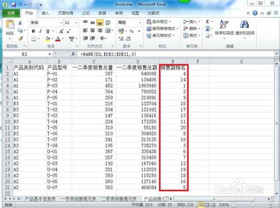The width and height of the screenshot is (280, 208).
Task: Select column E header
Action: pyautogui.click(x=173, y=62)
